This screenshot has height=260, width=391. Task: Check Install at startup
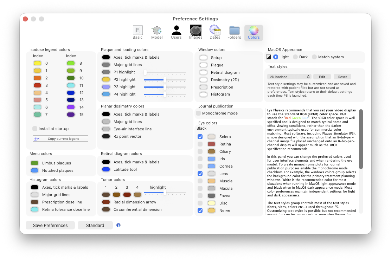(x=35, y=129)
